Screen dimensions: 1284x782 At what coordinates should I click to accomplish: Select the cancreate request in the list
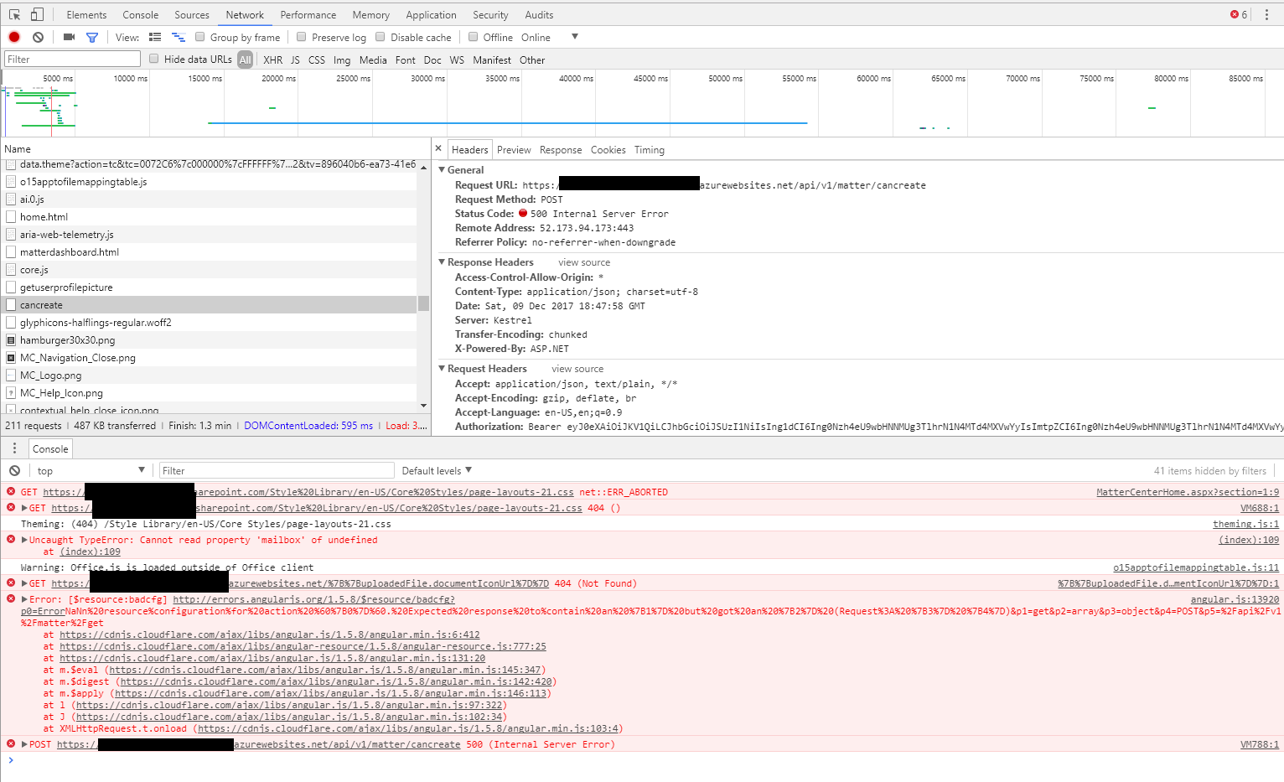coord(210,305)
